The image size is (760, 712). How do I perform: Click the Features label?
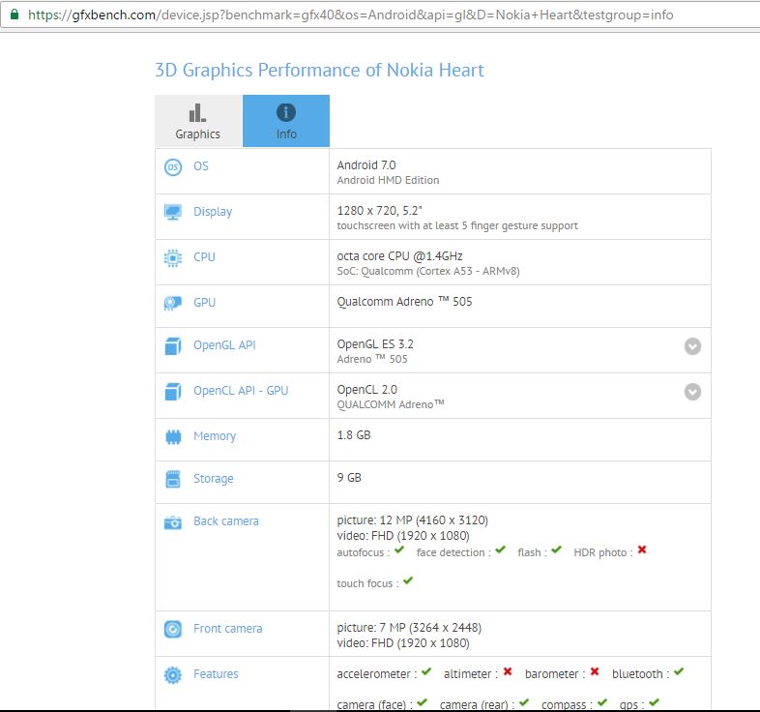click(216, 674)
